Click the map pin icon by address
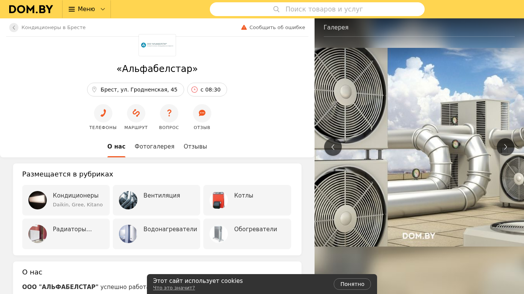Image resolution: width=524 pixels, height=294 pixels. [94, 90]
